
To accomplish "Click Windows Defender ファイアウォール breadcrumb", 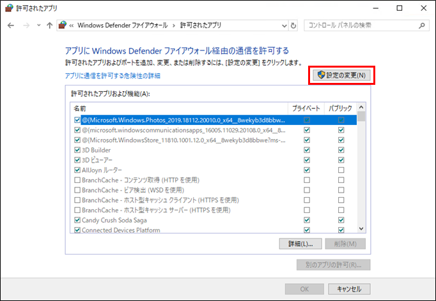I will pos(123,26).
